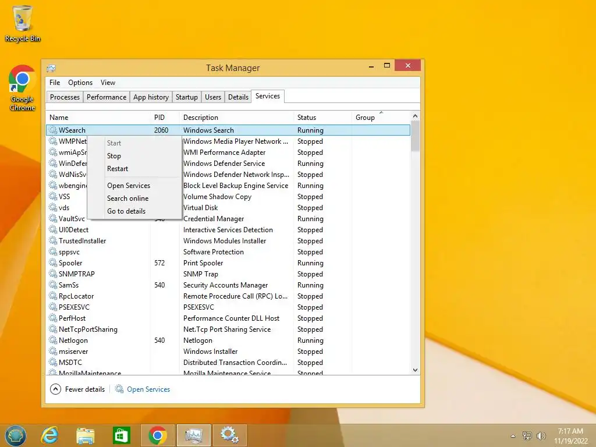Image resolution: width=596 pixels, height=447 pixels.
Task: Click Security Accounts Manager description
Action: point(225,285)
